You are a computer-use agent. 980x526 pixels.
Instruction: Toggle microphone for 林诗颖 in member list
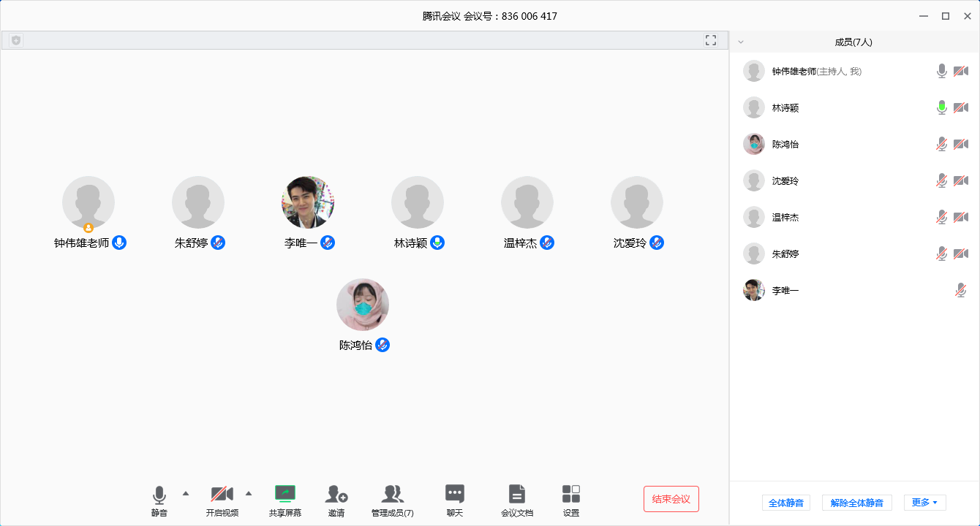click(942, 108)
